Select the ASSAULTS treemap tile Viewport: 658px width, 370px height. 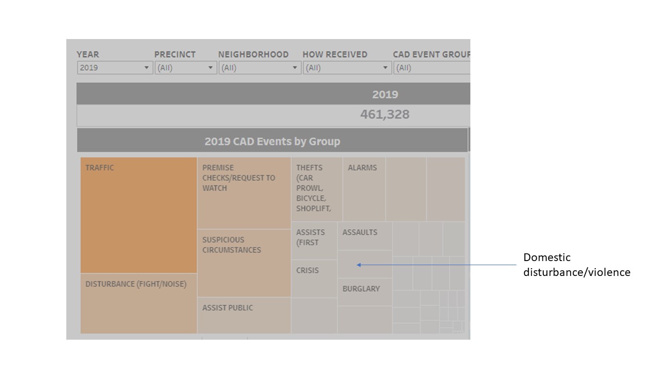coord(364,236)
